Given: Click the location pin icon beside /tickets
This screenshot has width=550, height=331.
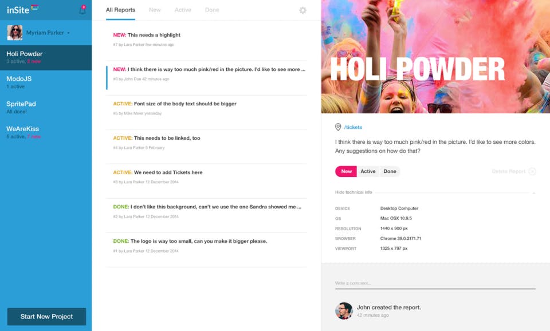Looking at the screenshot, I should [x=338, y=127].
